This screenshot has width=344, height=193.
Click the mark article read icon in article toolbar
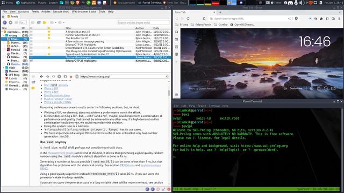coord(33,23)
